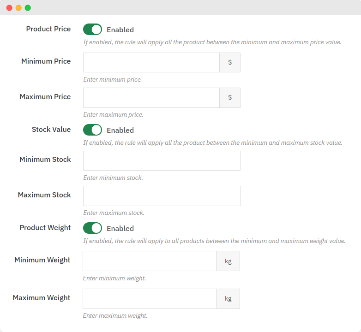This screenshot has height=332, width=361.
Task: Click the Minimum Stock label
Action: coord(45,160)
